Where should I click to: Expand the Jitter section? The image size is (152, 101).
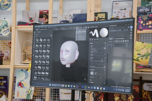pyautogui.click(x=90, y=80)
